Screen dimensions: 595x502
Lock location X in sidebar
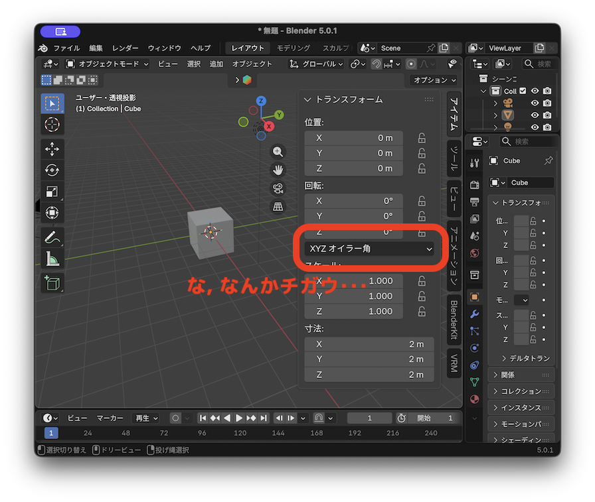click(x=422, y=139)
